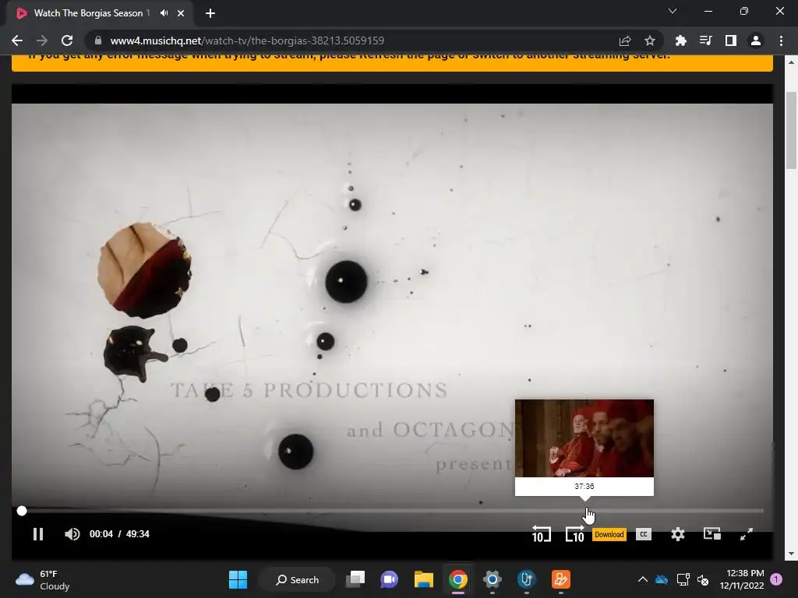Image resolution: width=798 pixels, height=598 pixels.
Task: Open Chrome three-dot menu
Action: 781,40
